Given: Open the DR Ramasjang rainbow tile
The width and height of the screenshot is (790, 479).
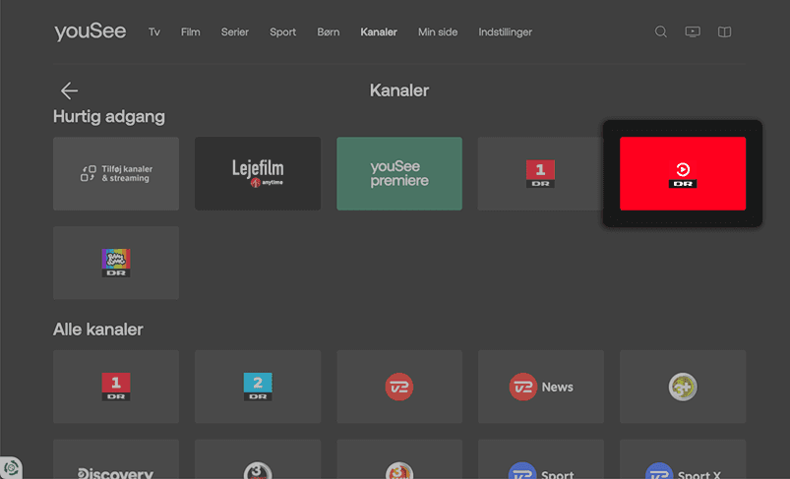Looking at the screenshot, I should tap(116, 263).
